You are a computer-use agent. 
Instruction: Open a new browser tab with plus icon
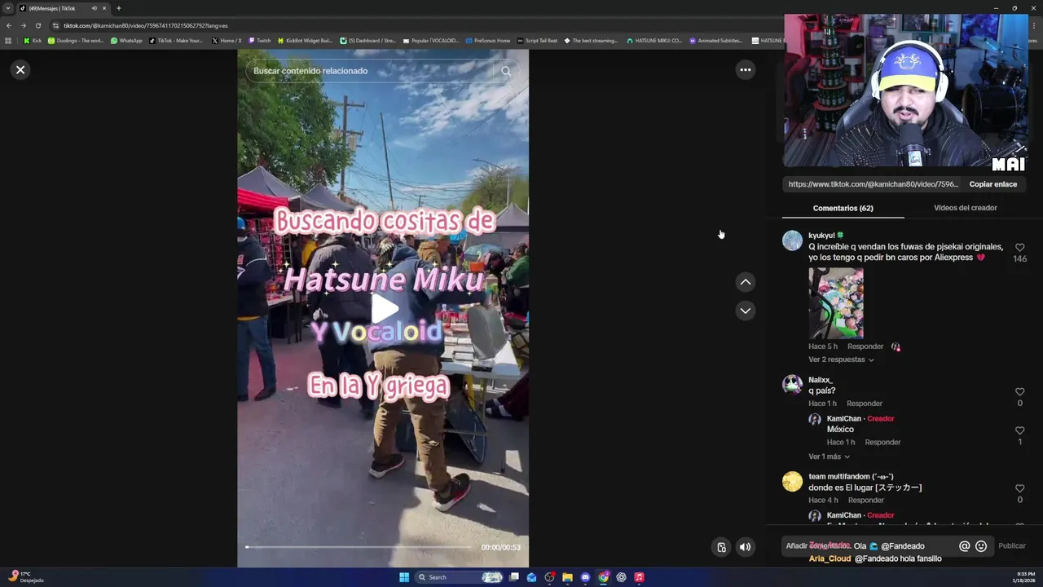click(x=118, y=8)
